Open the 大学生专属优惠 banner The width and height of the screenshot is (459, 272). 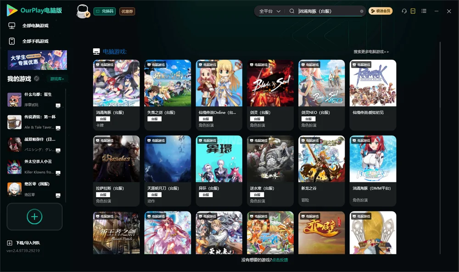[37, 60]
